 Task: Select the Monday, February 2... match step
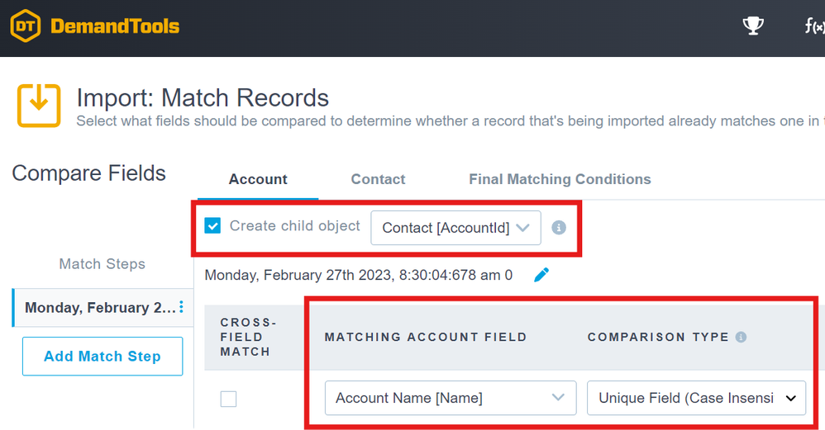tap(99, 308)
